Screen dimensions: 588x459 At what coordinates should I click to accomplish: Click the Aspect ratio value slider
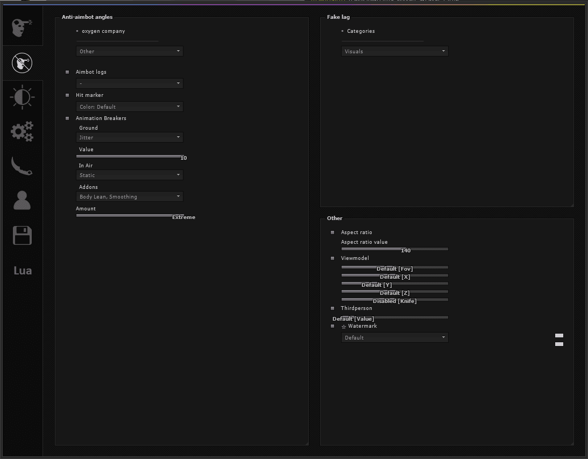tap(395, 249)
